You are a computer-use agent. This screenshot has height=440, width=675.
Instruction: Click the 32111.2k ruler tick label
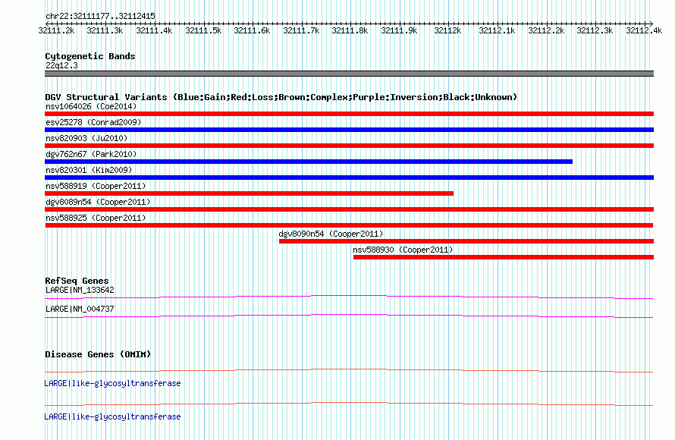56,30
